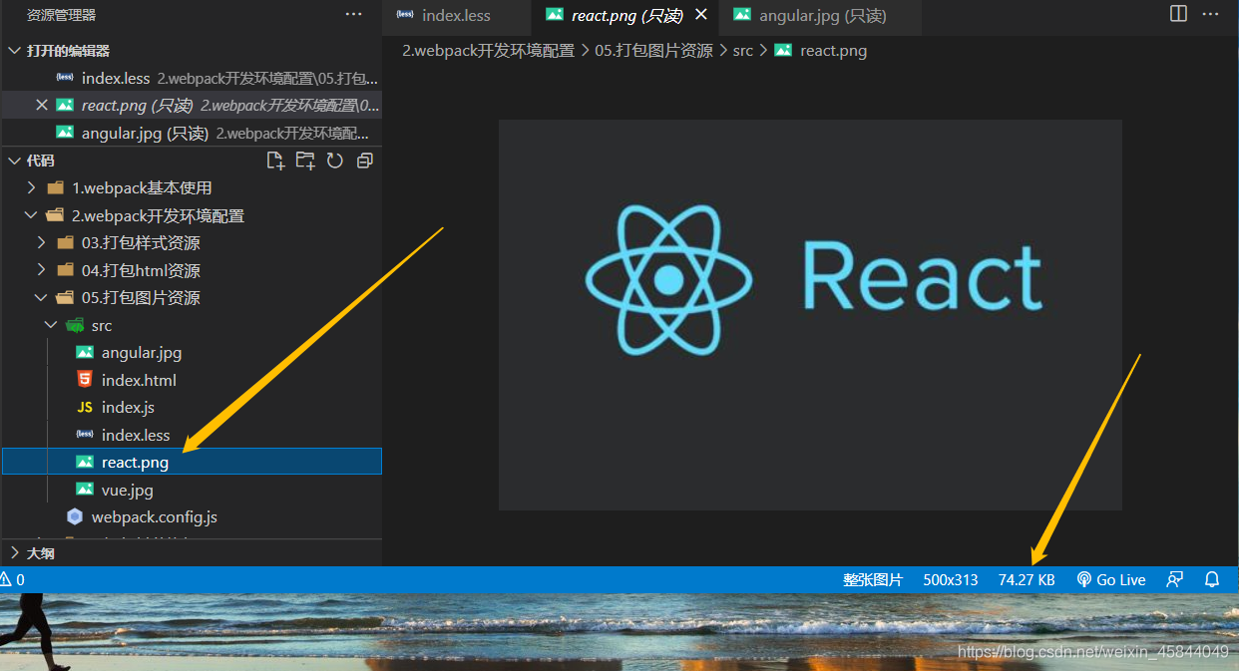This screenshot has height=671, width=1239.
Task: Click the 2.webpack开发环境配置 breadcrumb
Action: pyautogui.click(x=488, y=50)
